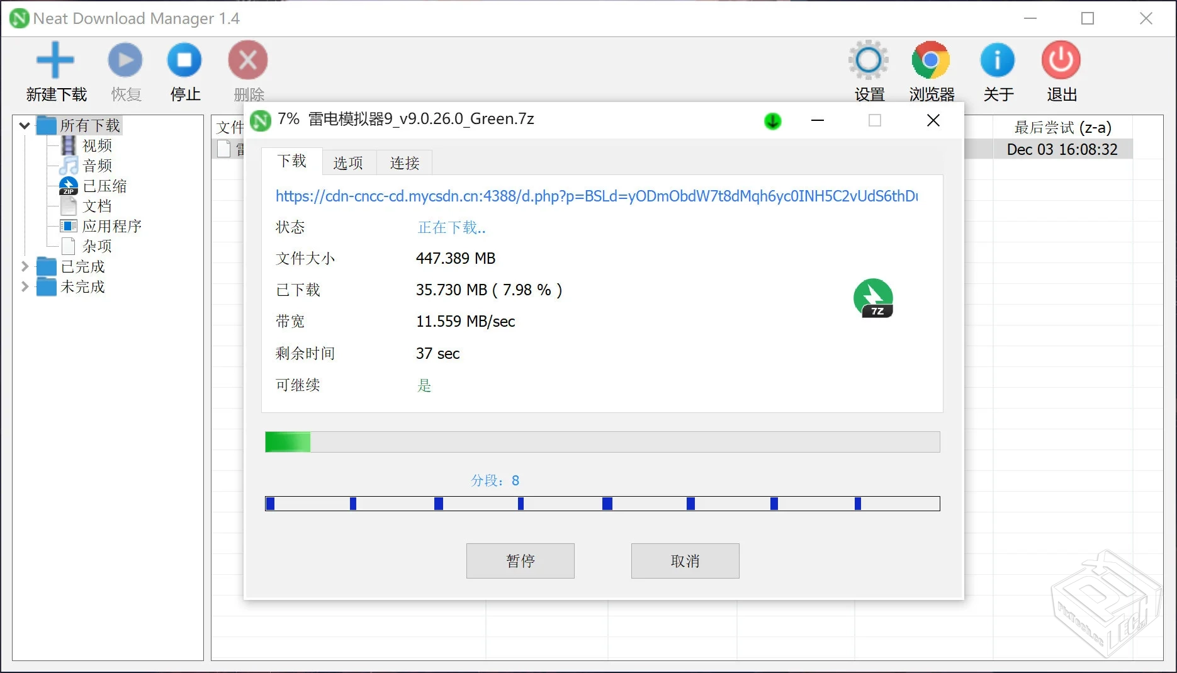Image resolution: width=1177 pixels, height=673 pixels.
Task: Sort by the 最后尝试 (z-a) column header
Action: pos(1063,127)
